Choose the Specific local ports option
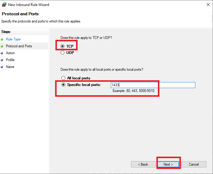This screenshot has height=174, width=213. (63, 85)
